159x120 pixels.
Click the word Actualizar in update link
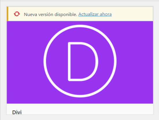point(88,14)
